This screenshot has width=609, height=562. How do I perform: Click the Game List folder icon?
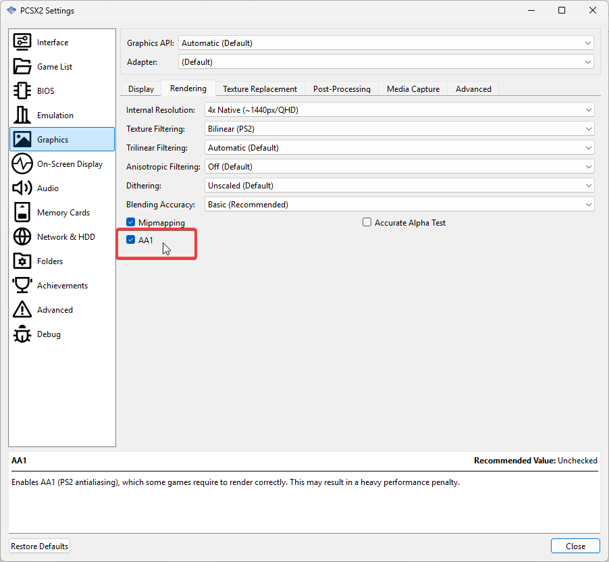coord(22,66)
